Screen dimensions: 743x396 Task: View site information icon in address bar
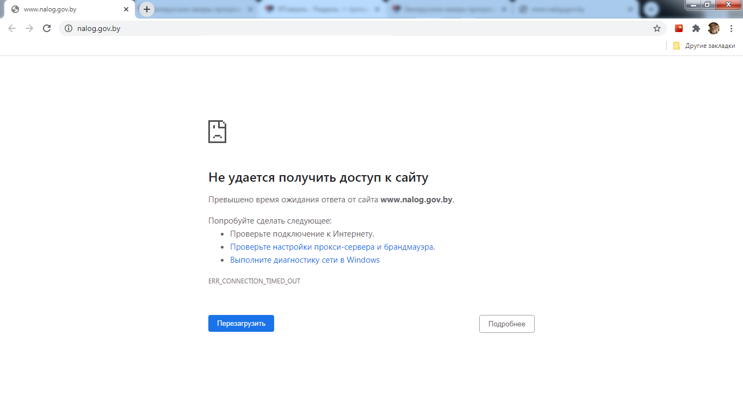68,28
